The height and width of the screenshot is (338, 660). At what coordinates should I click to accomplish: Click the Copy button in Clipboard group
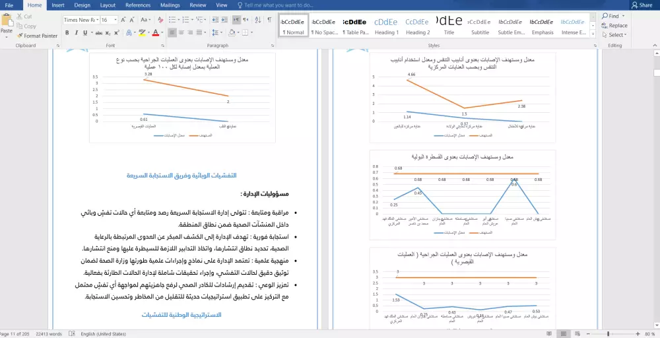point(26,26)
